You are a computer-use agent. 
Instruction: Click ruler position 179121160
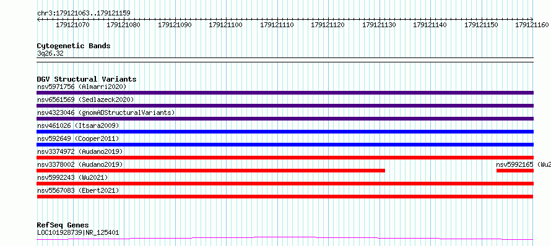click(x=532, y=25)
